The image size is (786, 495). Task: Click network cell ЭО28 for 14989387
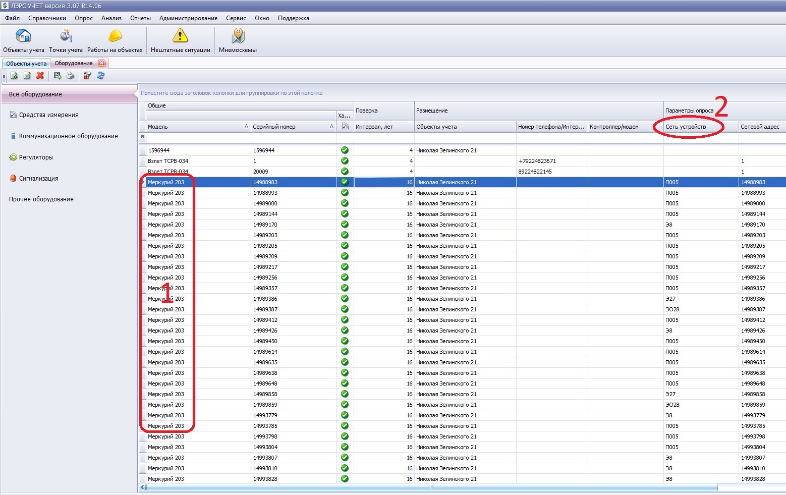tap(701, 309)
